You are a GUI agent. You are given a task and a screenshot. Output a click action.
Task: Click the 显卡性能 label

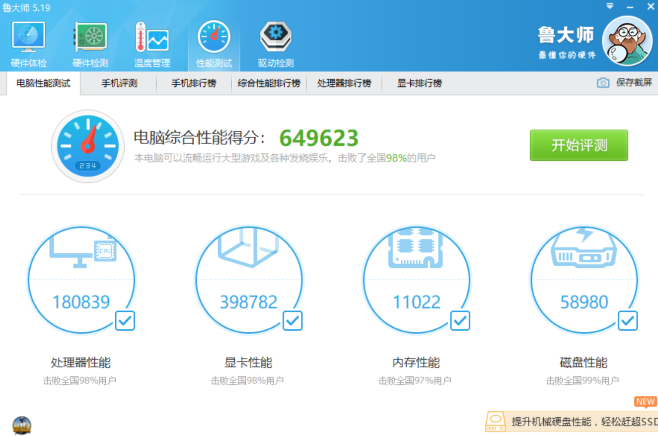coord(248,363)
